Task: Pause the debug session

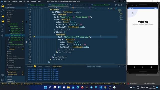Action: pos(97,8)
